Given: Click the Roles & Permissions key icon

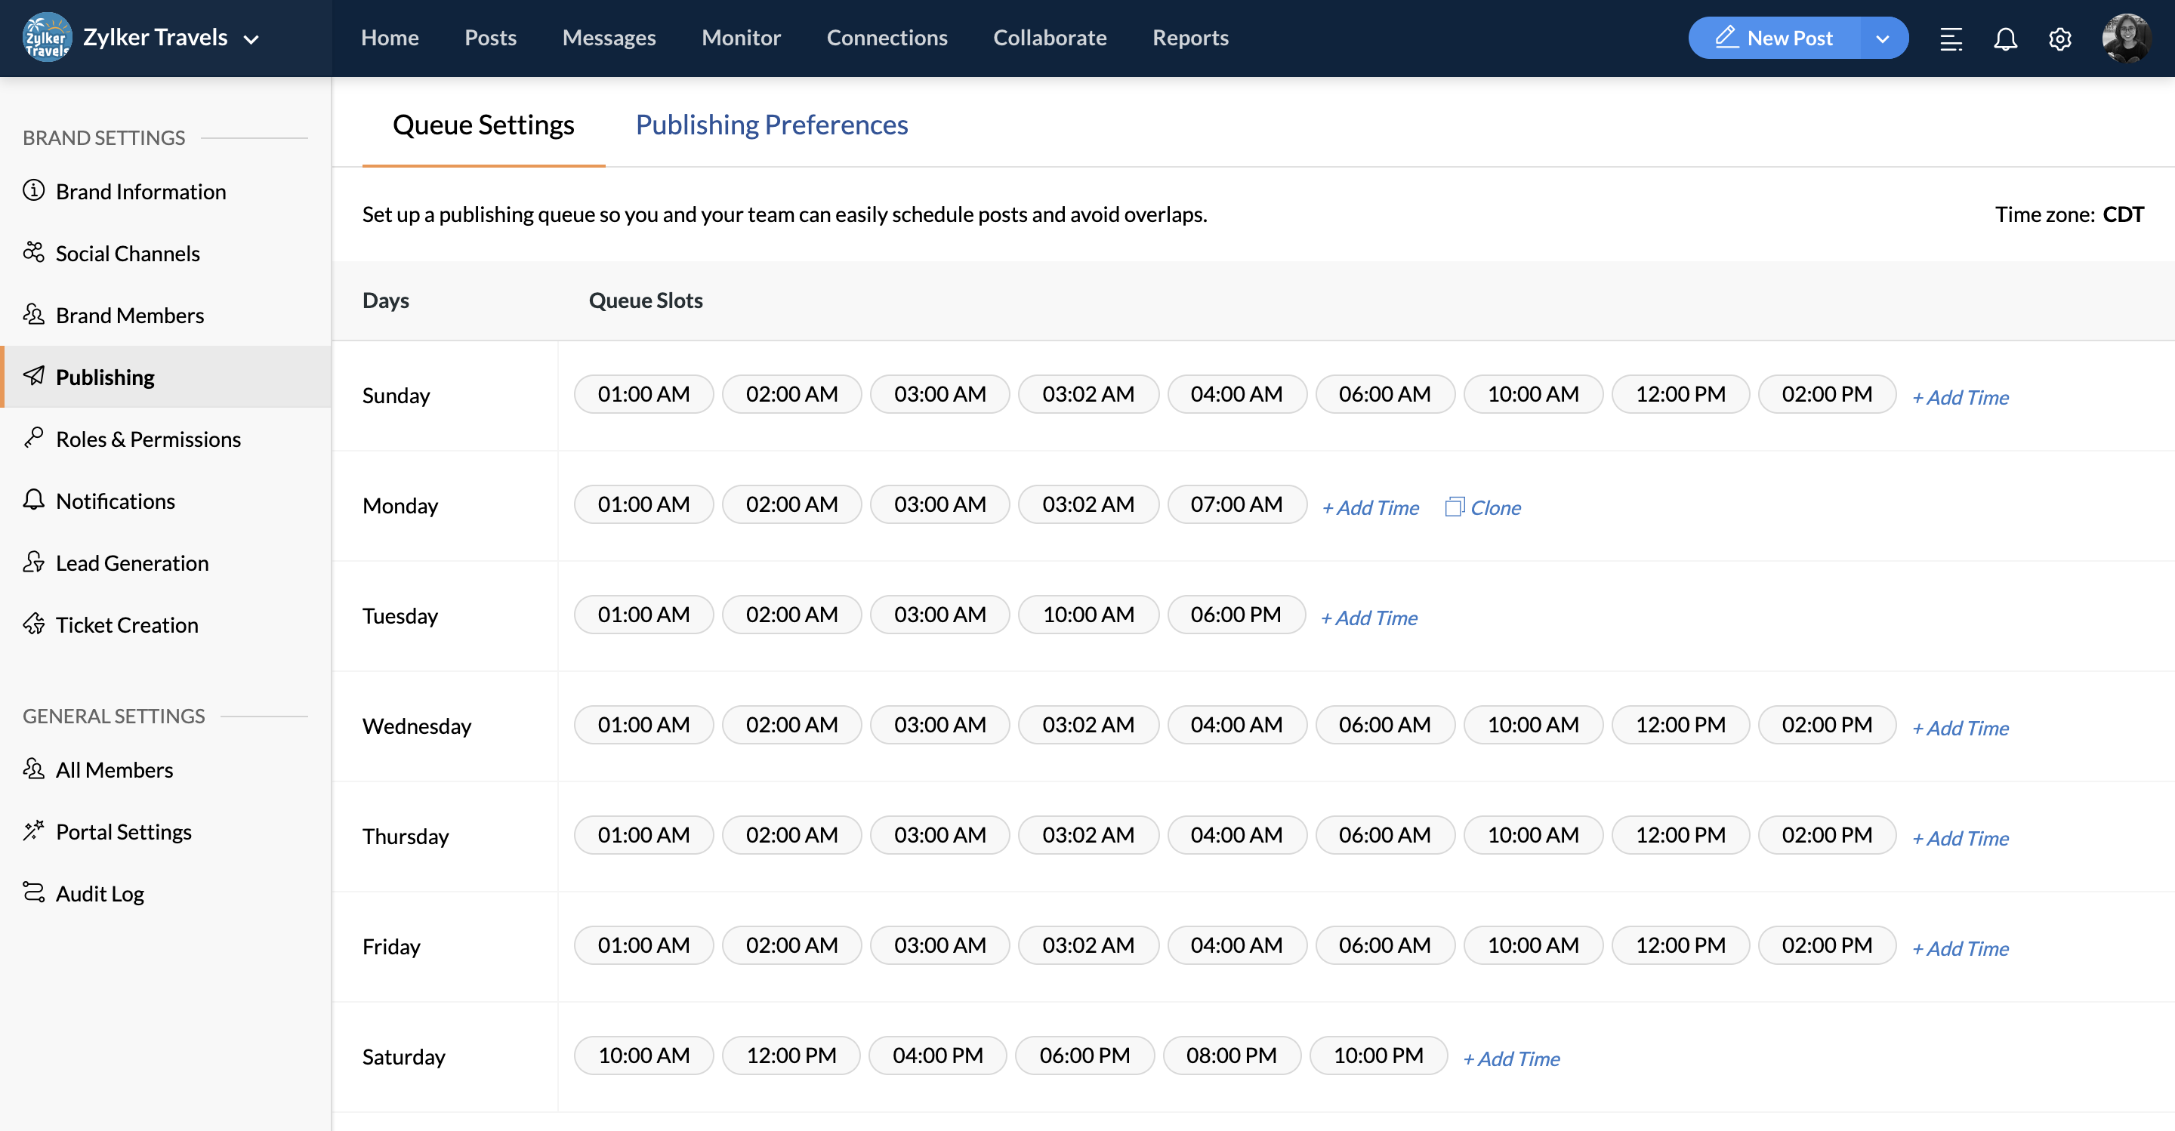Looking at the screenshot, I should [x=34, y=438].
